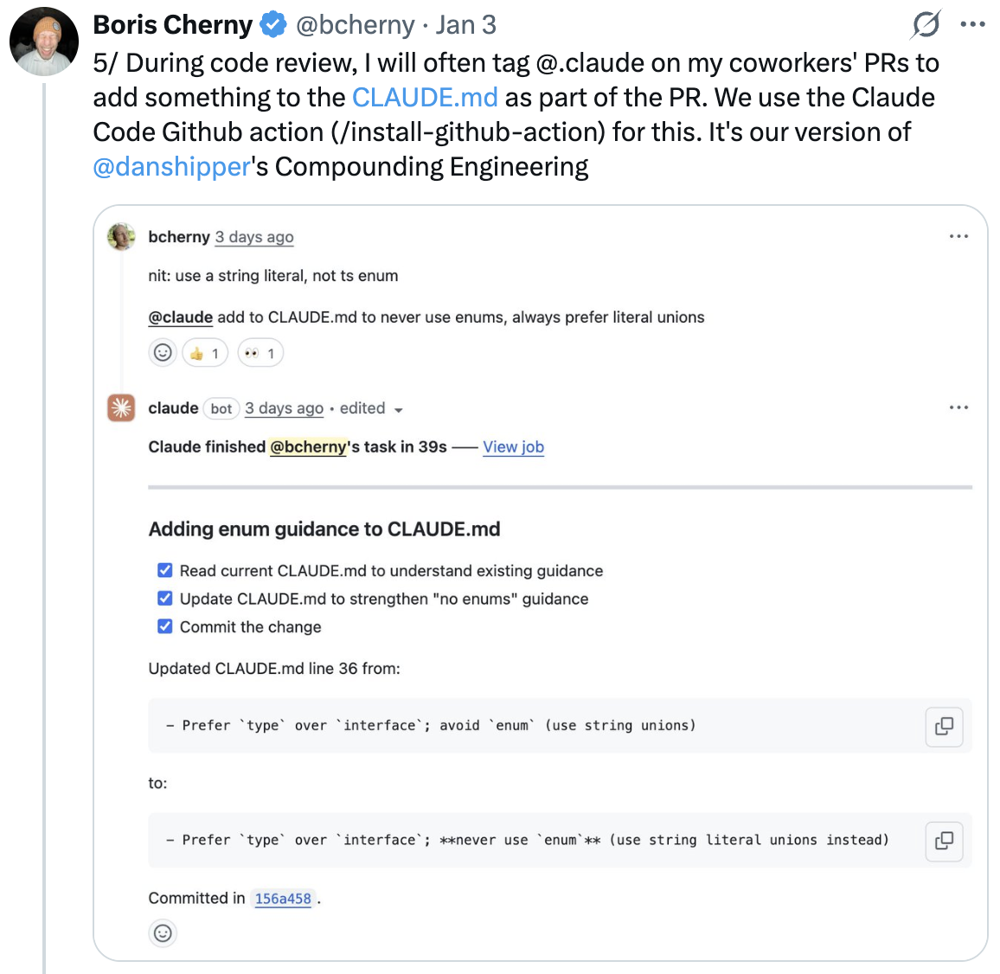This screenshot has width=1000, height=974.
Task: Open the 'View job' link
Action: click(x=513, y=446)
